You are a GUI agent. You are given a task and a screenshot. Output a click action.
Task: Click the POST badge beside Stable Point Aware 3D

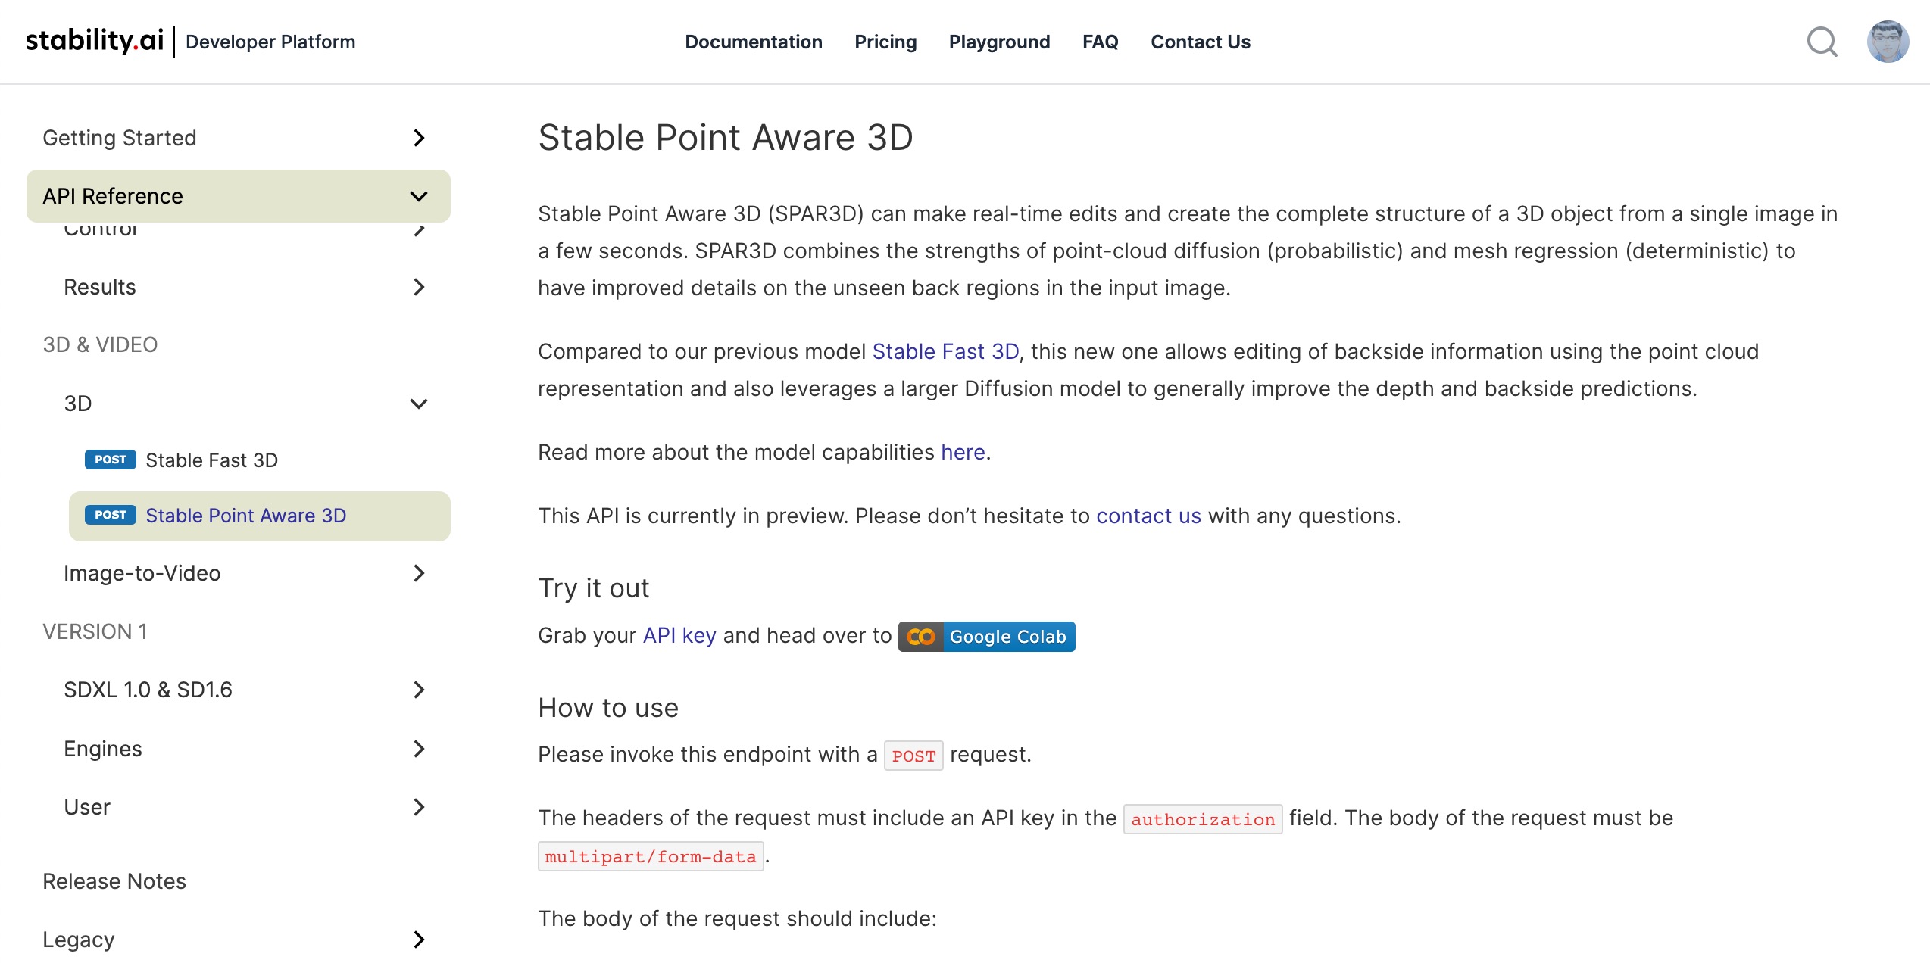109,516
